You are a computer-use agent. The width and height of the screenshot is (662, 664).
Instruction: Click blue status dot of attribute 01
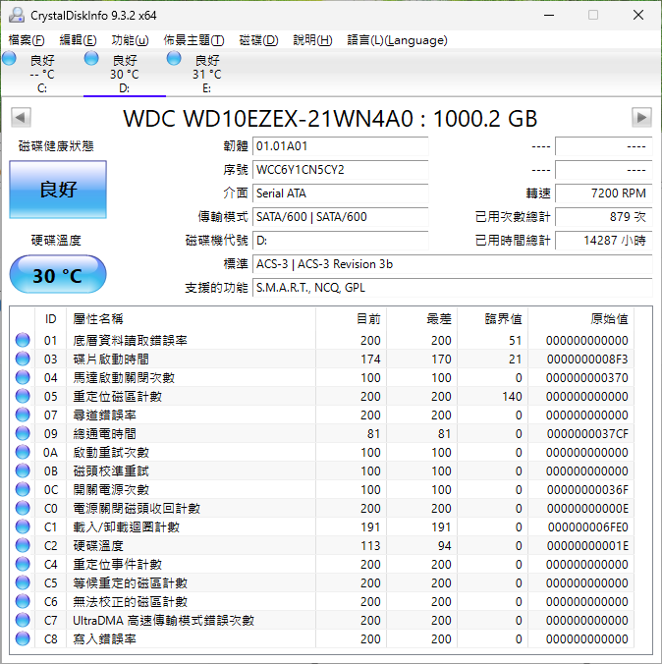pos(23,340)
